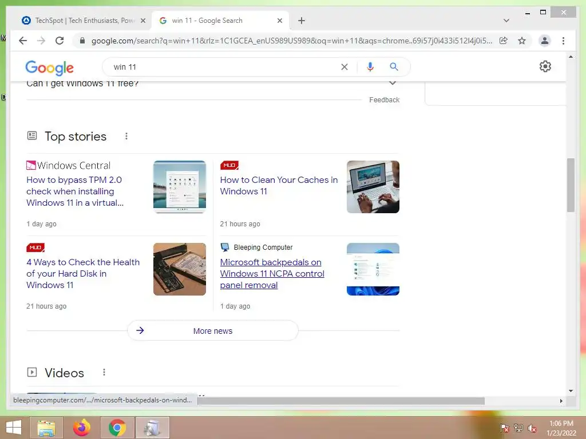Go back using the browser back arrow
This screenshot has width=586, height=439.
pos(23,41)
